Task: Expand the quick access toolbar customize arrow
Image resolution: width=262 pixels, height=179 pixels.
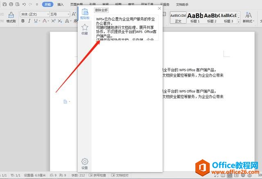Action: pyautogui.click(x=37, y=4)
